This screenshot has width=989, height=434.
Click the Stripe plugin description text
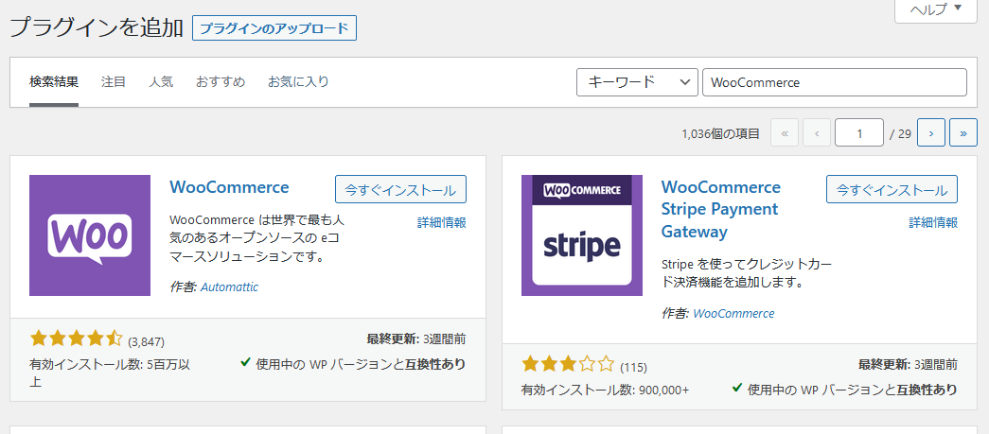coord(746,273)
